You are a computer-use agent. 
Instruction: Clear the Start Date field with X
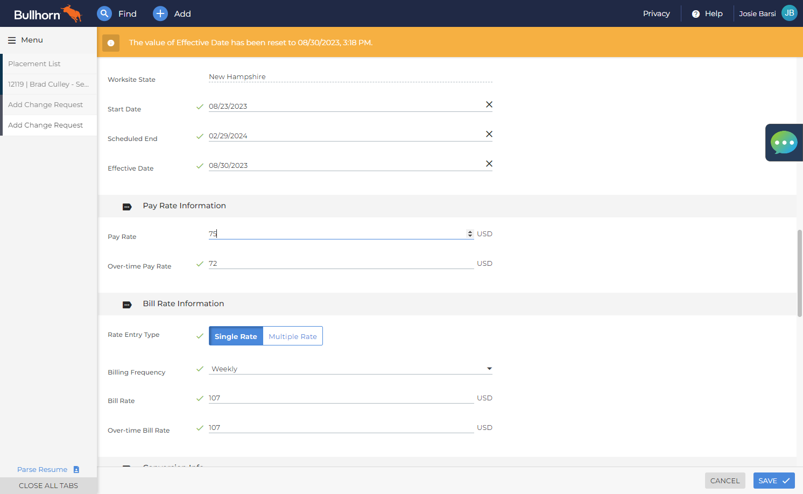(x=489, y=104)
